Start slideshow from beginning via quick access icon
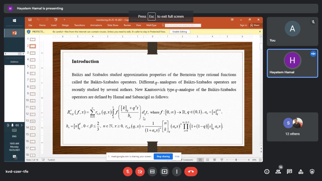322x181 pixels. (56, 20)
